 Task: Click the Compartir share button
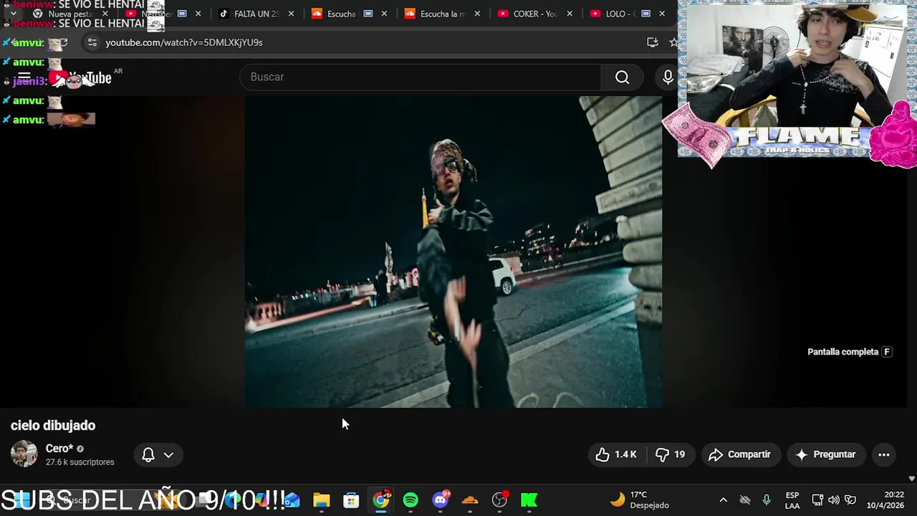point(739,454)
